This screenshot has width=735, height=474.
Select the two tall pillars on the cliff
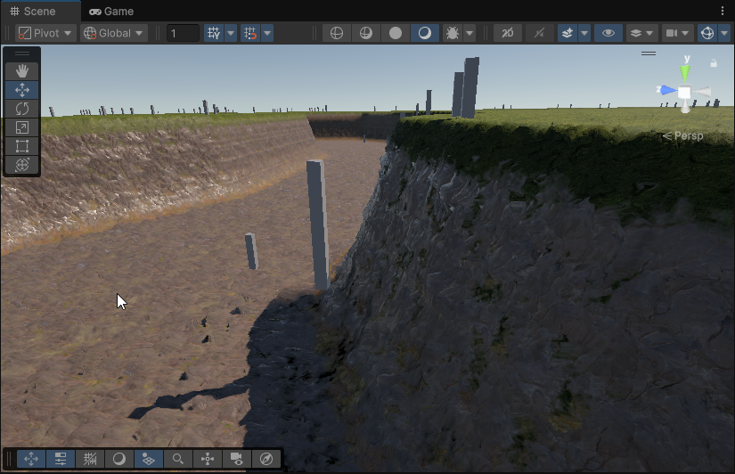click(466, 87)
